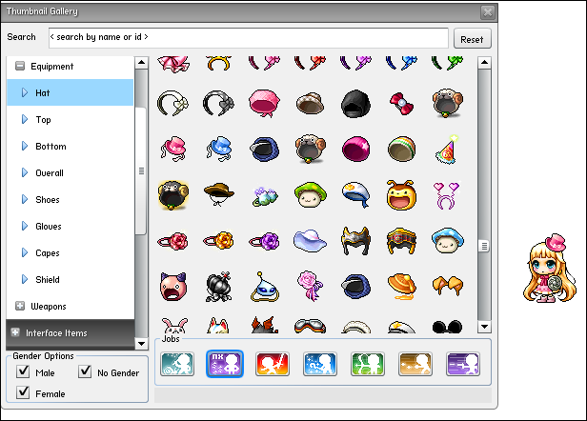Filter by the green archer job icon
Image resolution: width=587 pixels, height=421 pixels.
pos(368,364)
